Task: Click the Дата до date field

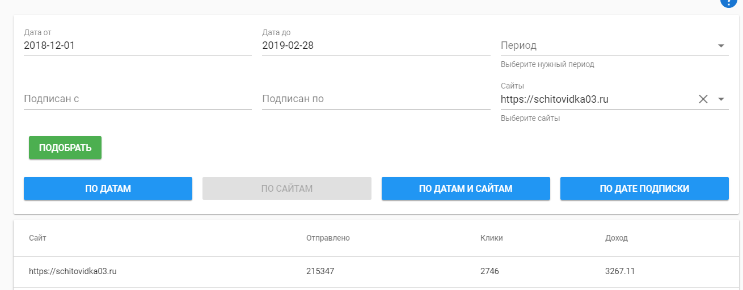Action: [x=375, y=46]
